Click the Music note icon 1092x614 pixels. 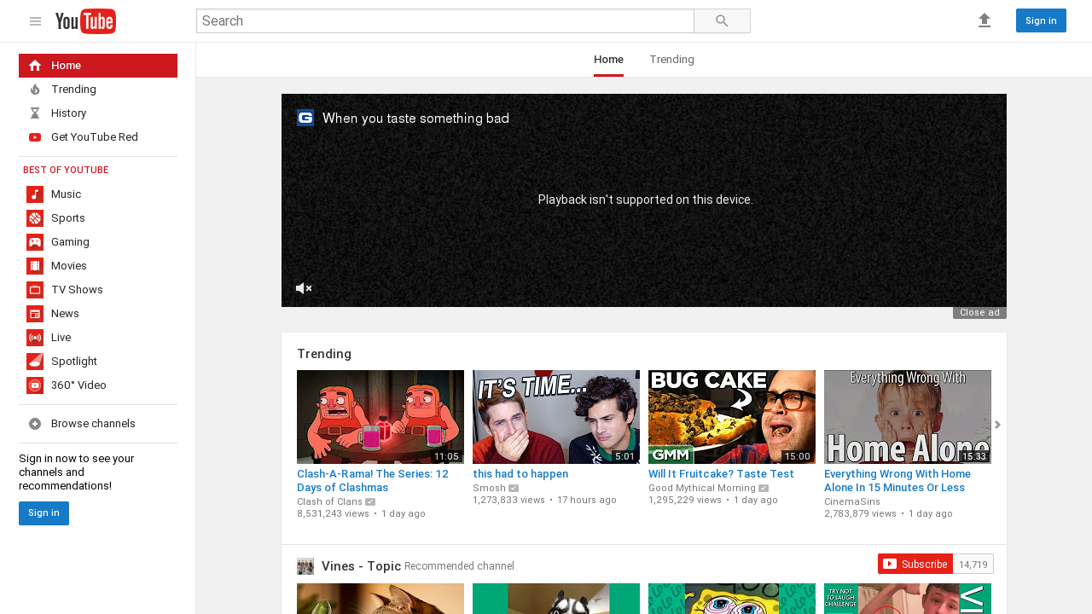pos(35,194)
